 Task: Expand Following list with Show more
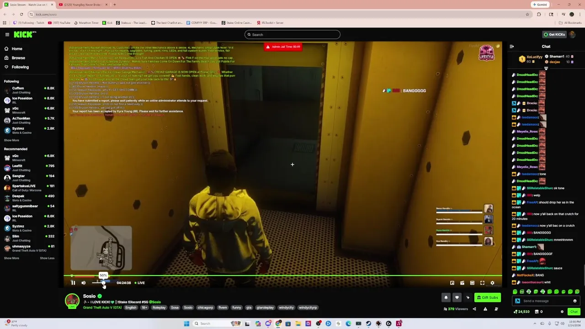(11, 140)
